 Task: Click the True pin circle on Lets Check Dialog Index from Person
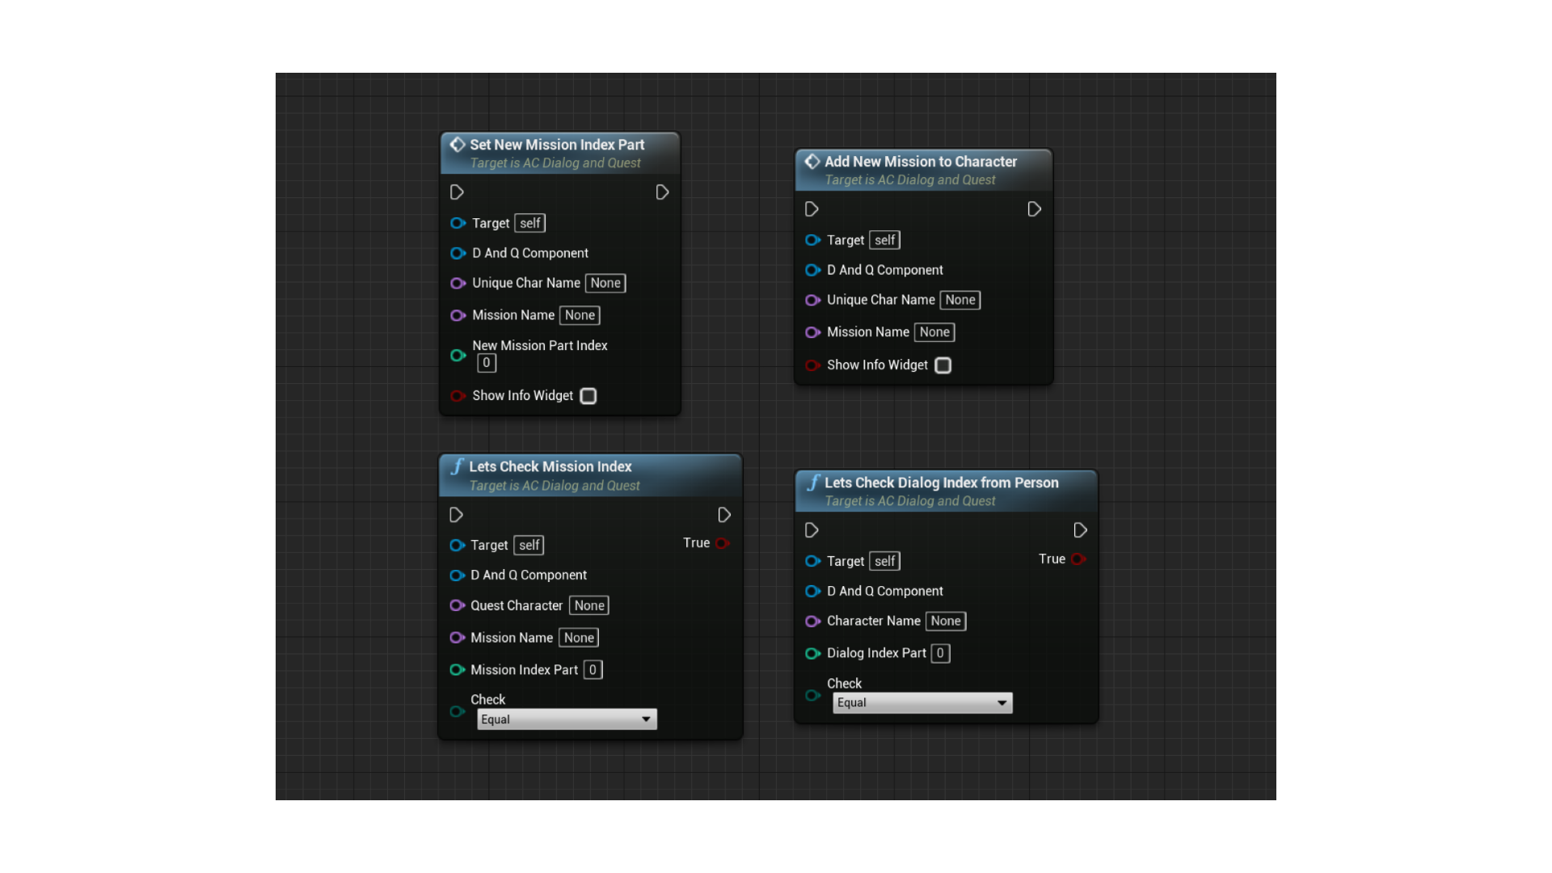[x=1079, y=559]
